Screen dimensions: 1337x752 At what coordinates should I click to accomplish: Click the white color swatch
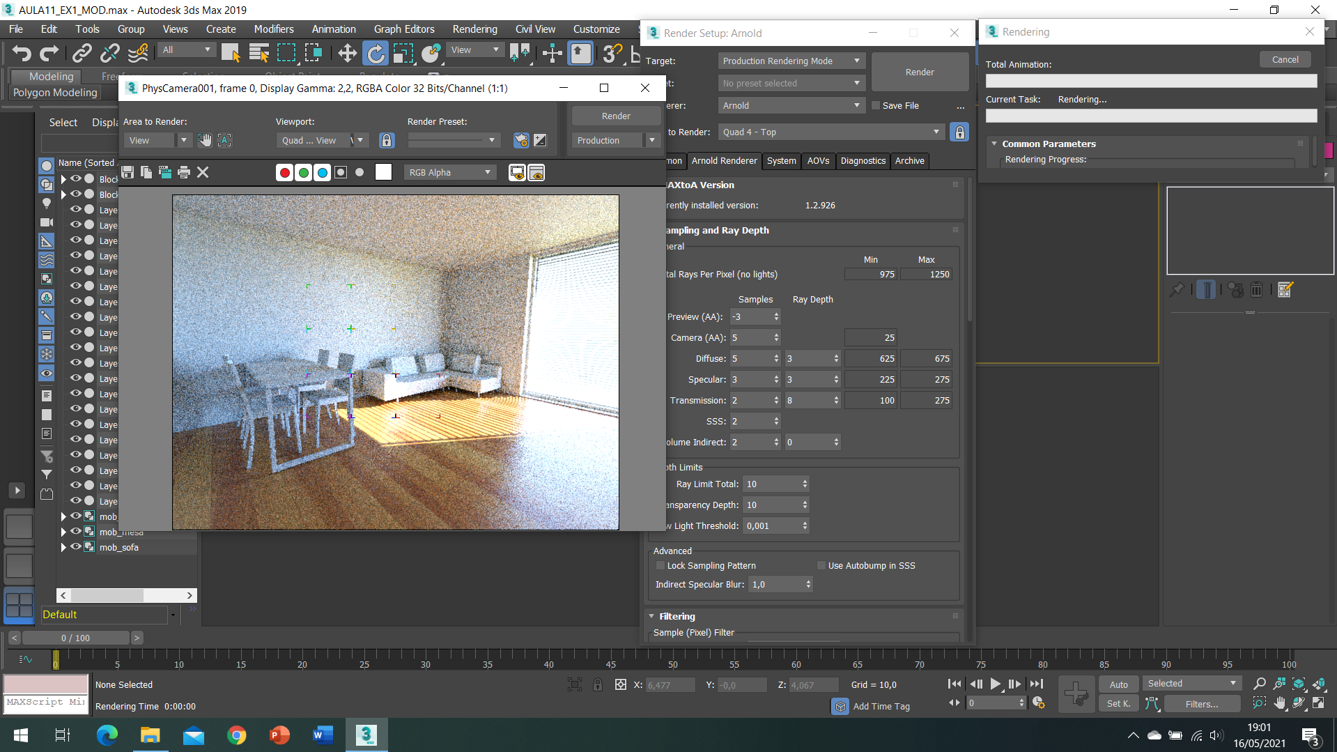pyautogui.click(x=383, y=172)
